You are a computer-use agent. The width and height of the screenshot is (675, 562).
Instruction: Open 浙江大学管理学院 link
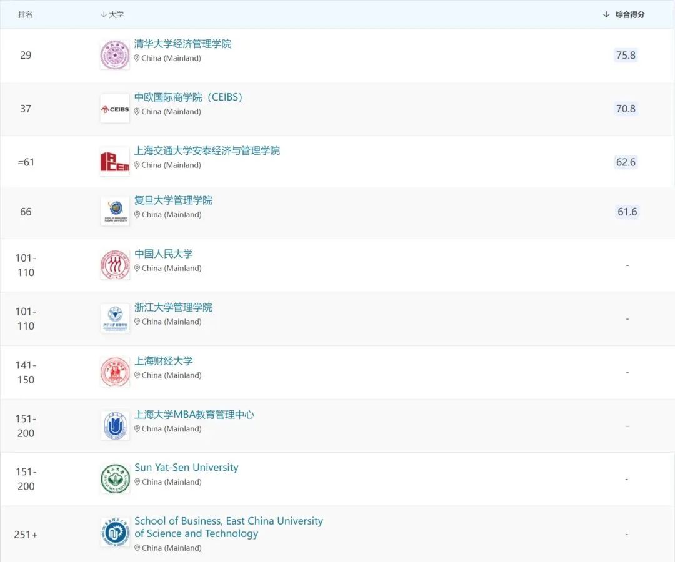(173, 307)
